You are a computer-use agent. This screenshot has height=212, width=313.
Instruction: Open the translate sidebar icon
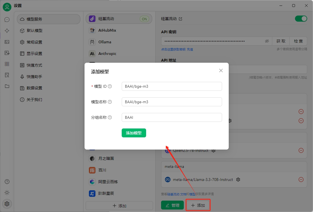point(7,53)
